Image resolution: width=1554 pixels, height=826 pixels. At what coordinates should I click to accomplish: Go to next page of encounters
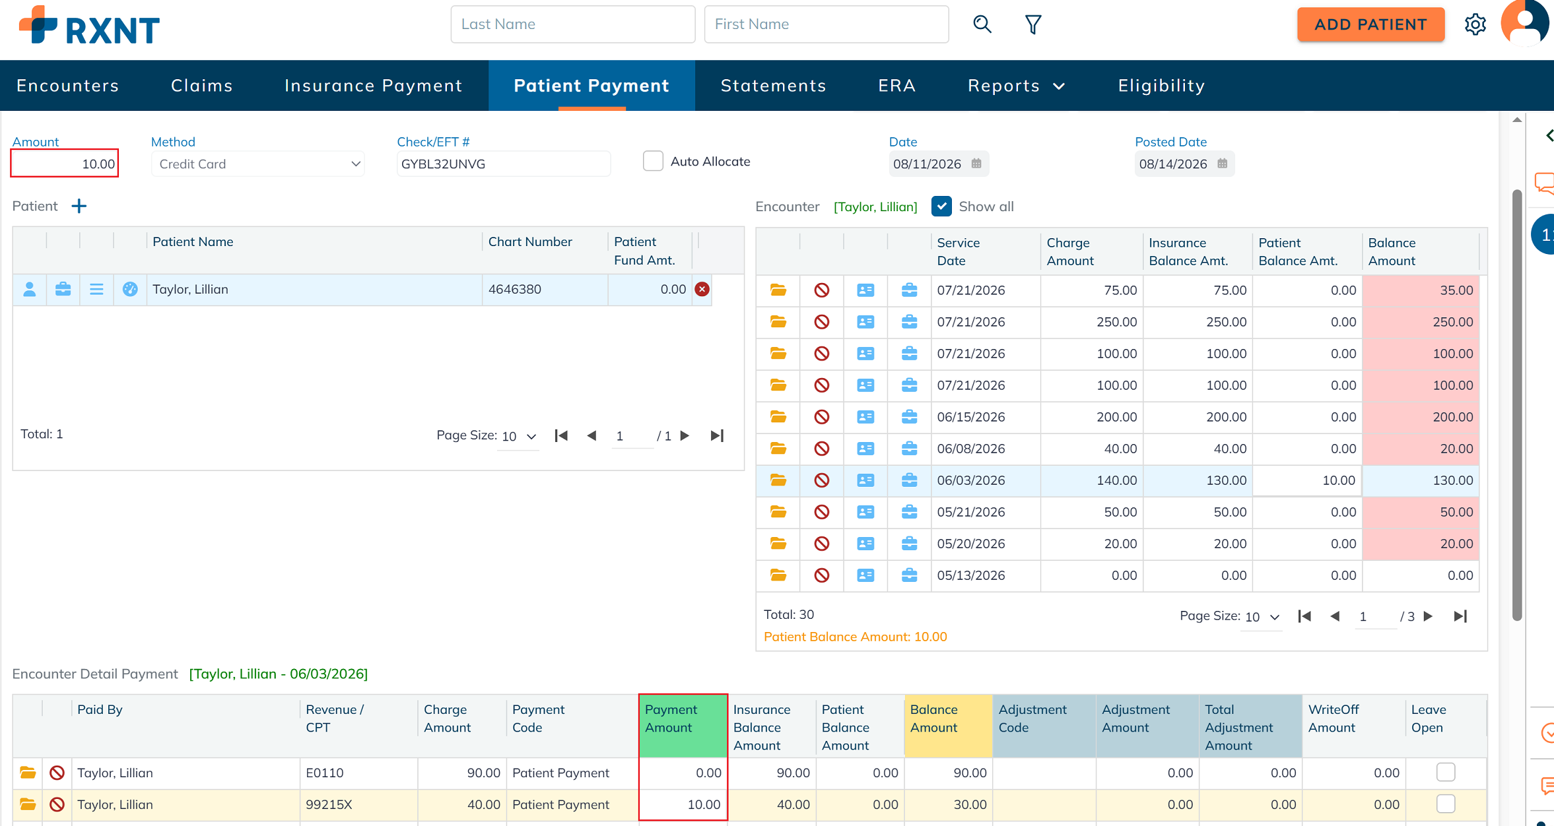click(x=1428, y=616)
